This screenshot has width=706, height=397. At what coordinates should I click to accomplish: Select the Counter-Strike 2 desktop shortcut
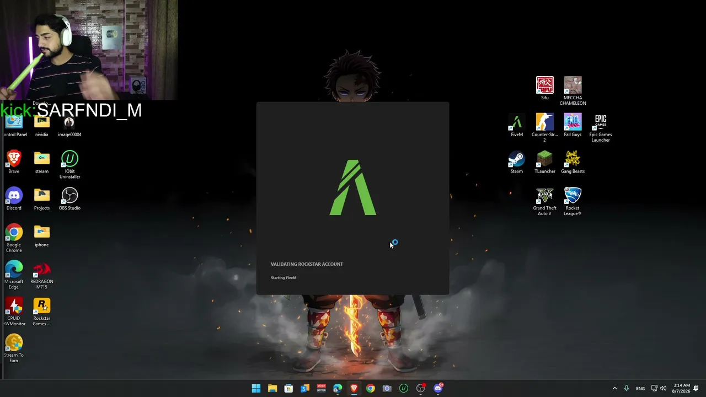coord(545,128)
